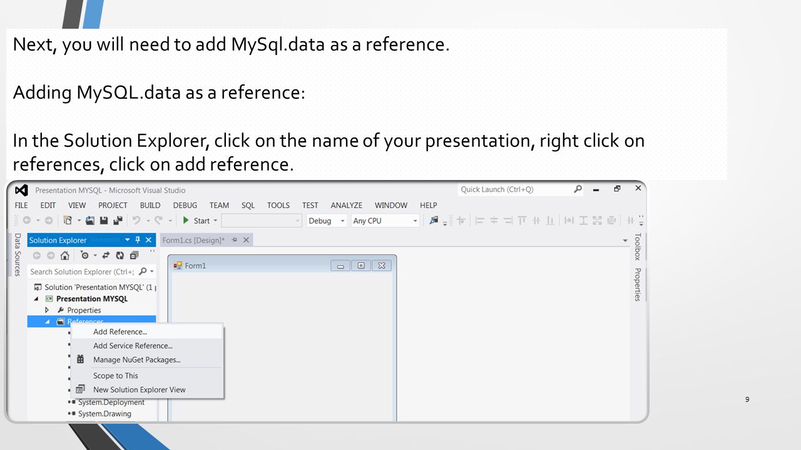This screenshot has width=801, height=450.
Task: Click the Align Tops layout icon
Action: pyautogui.click(x=522, y=221)
